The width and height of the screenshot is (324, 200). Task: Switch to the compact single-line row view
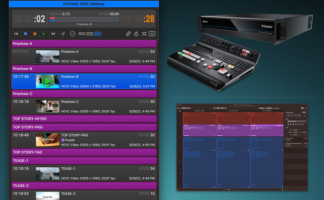click(x=82, y=34)
